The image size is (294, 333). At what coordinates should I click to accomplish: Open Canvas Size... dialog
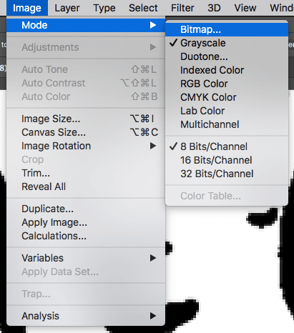point(86,132)
